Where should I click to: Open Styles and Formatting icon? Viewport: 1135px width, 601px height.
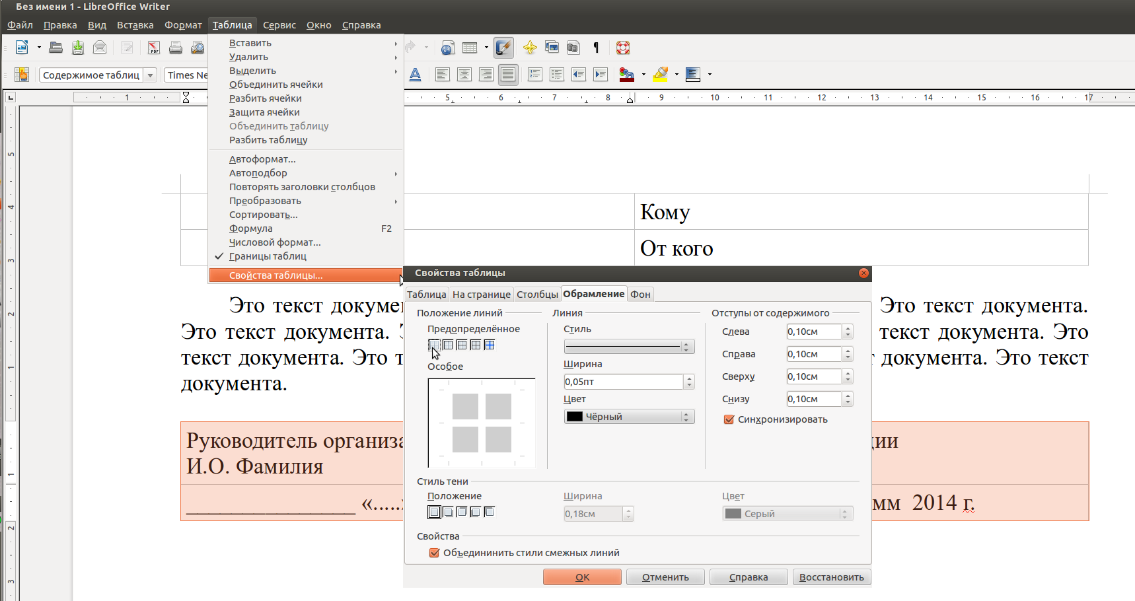pos(22,75)
